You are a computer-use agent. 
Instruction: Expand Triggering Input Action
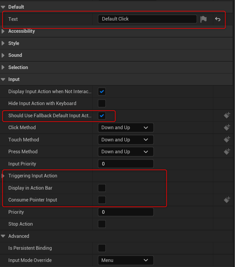pos(3,176)
